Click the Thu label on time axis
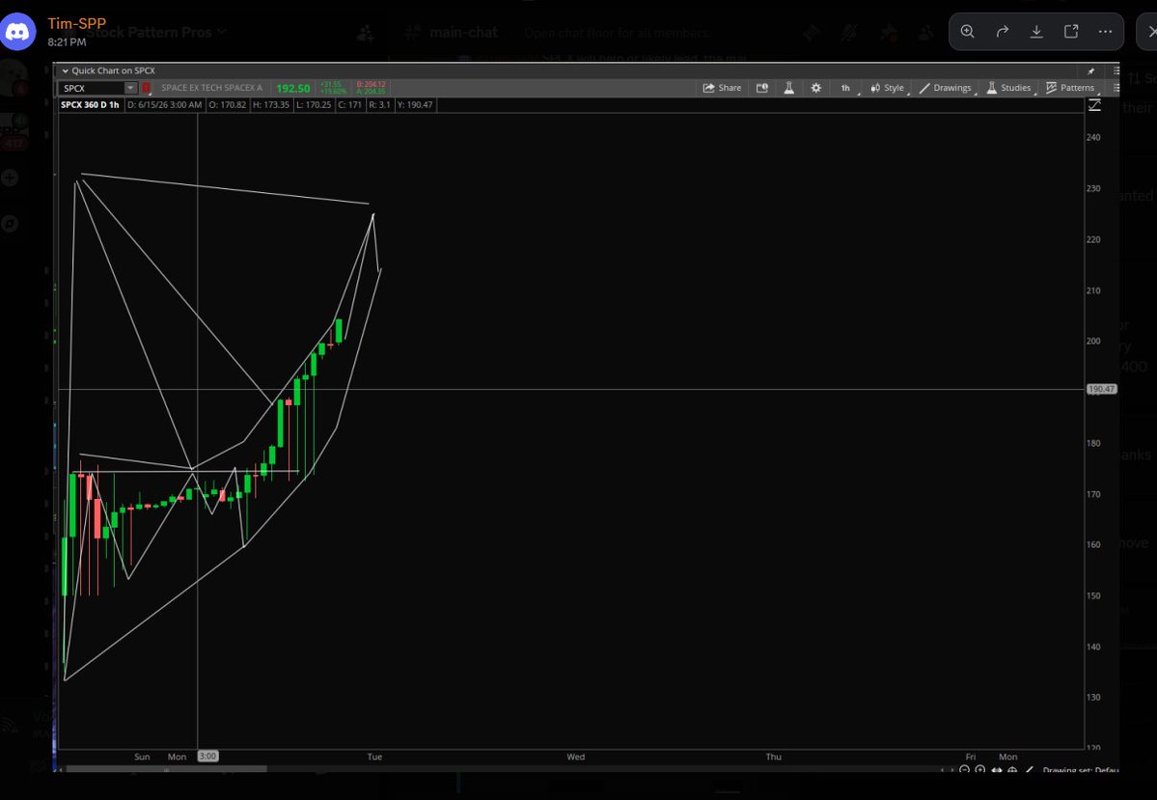Image resolution: width=1157 pixels, height=800 pixels. pos(773,757)
